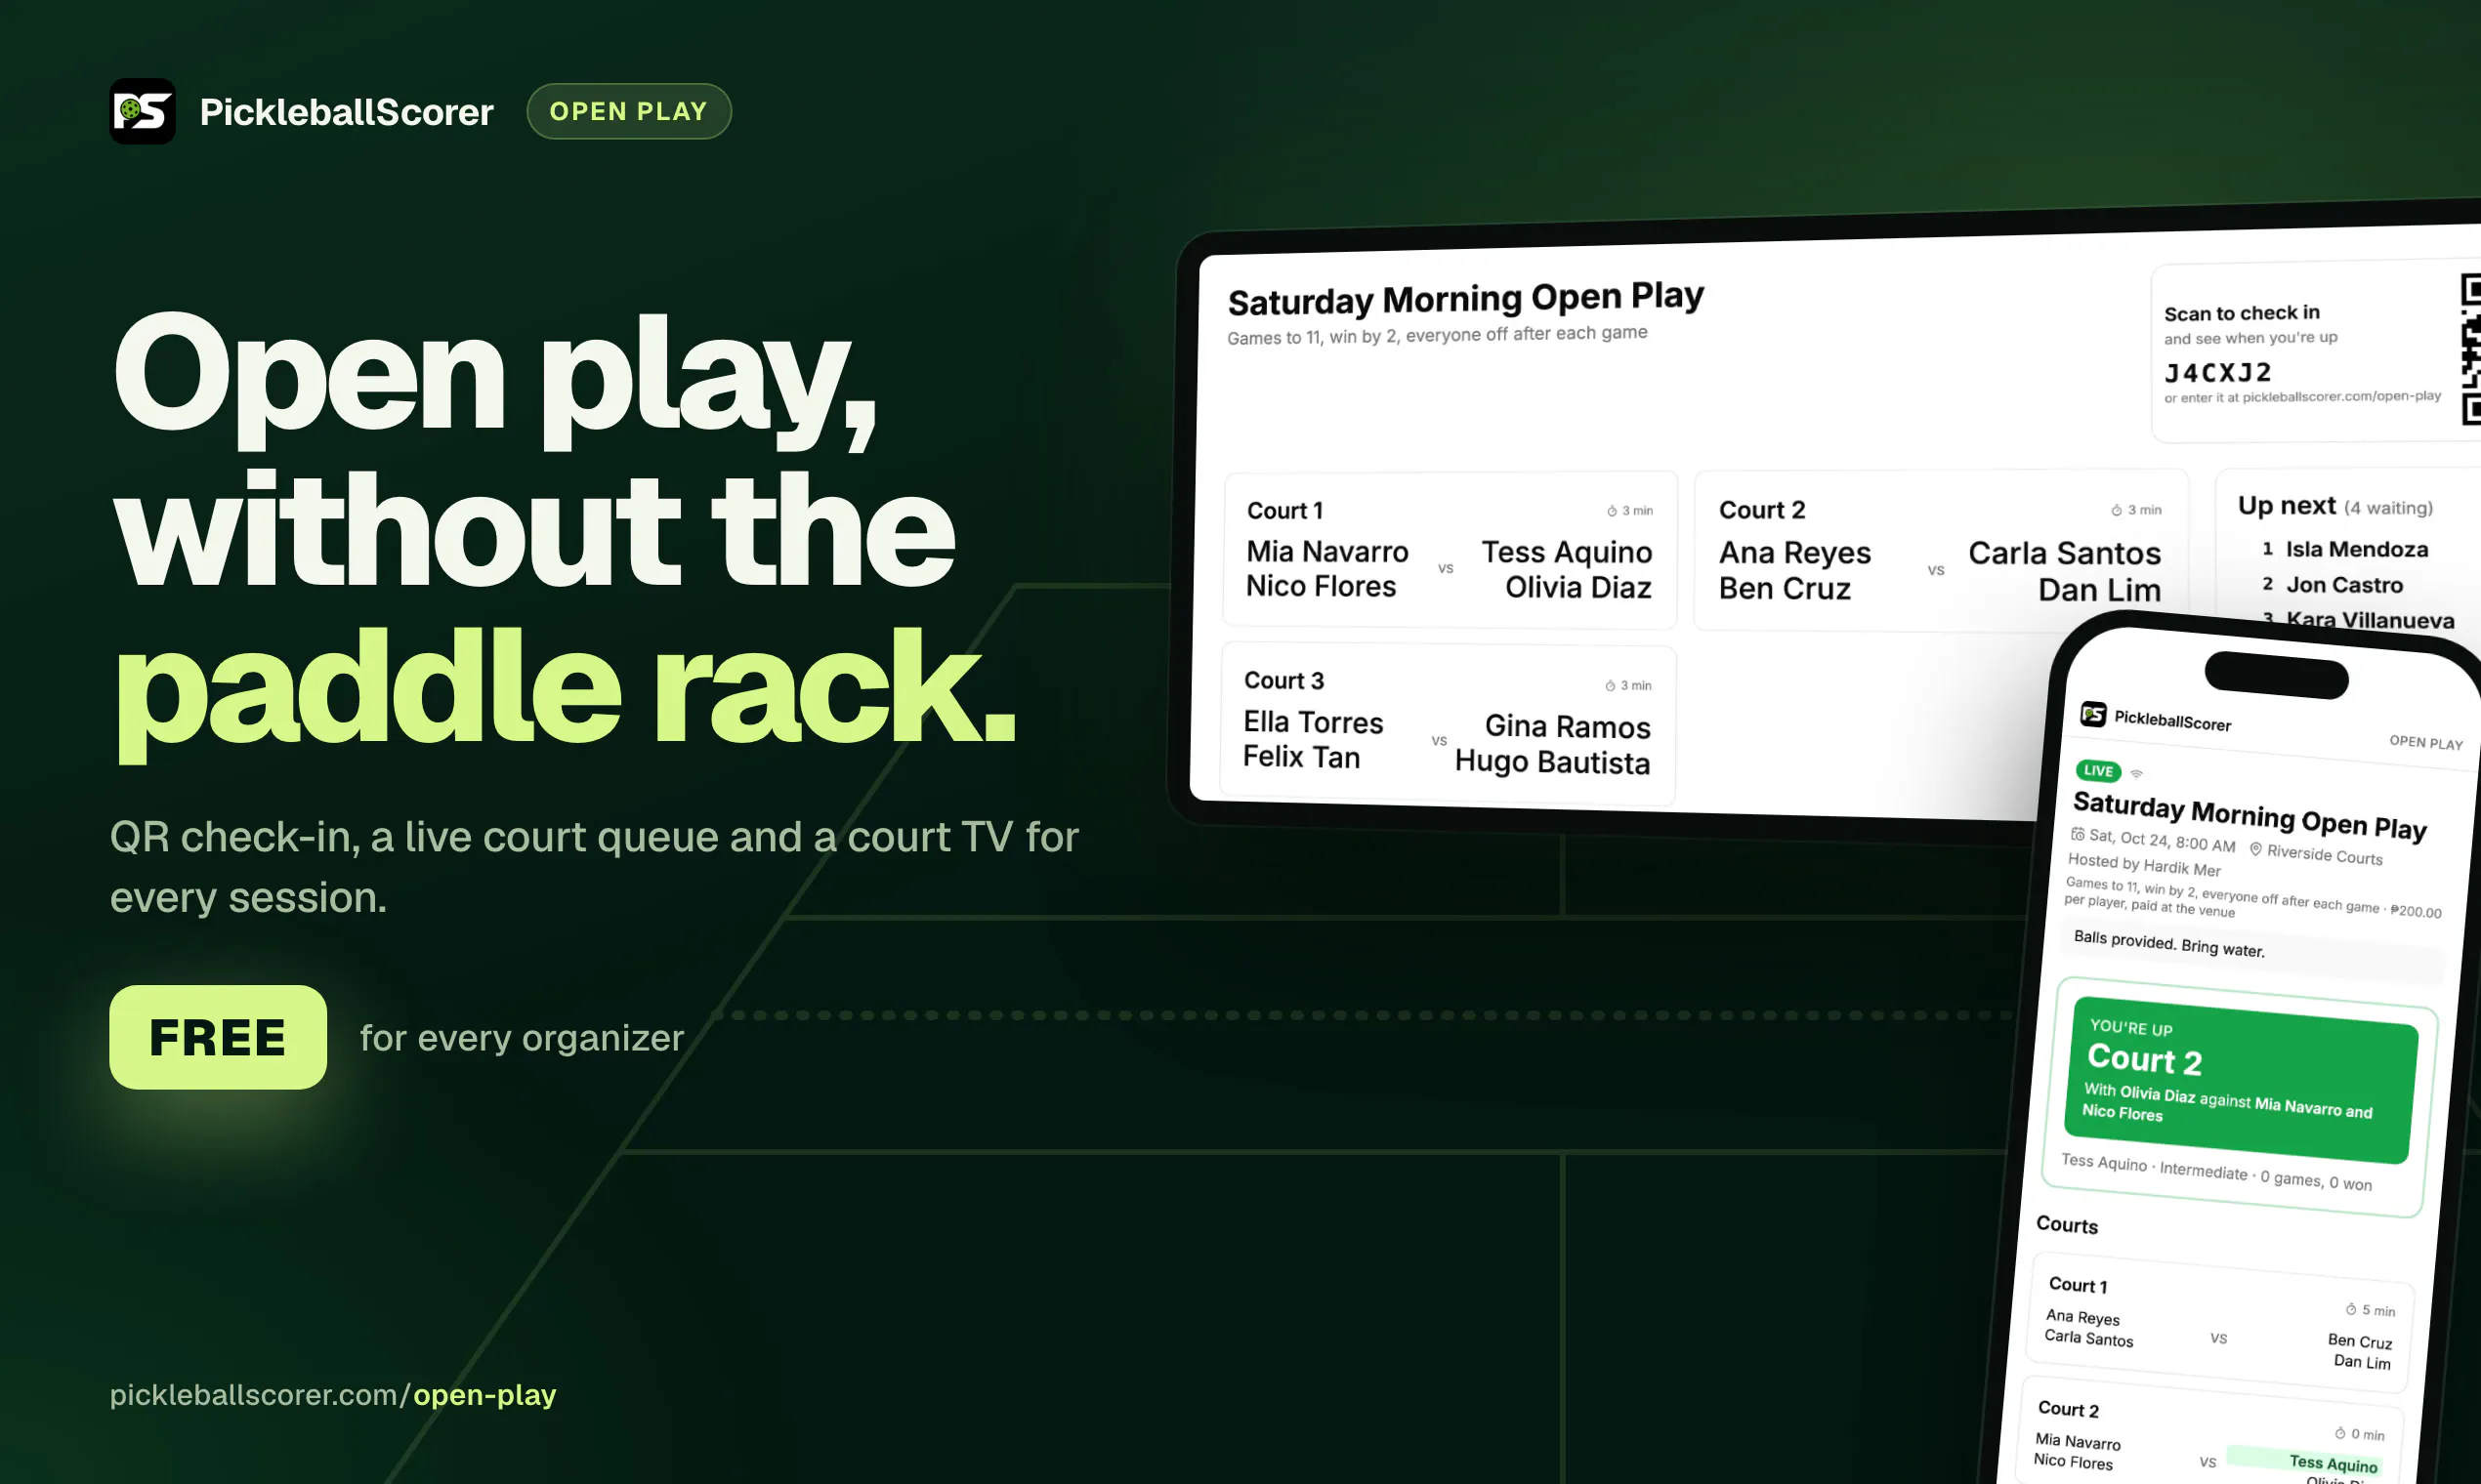Screen dimensions: 2481x1484
Task: Click the check-in code J4CXJ2
Action: click(2218, 373)
